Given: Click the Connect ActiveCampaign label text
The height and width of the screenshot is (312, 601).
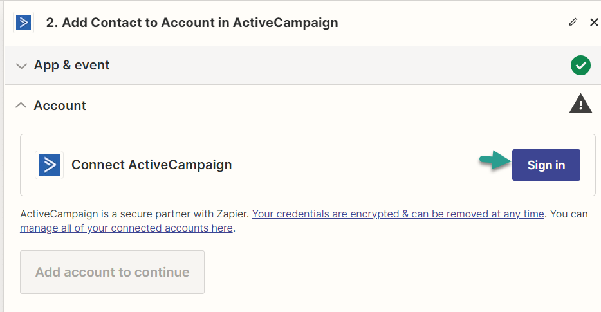Looking at the screenshot, I should [151, 165].
